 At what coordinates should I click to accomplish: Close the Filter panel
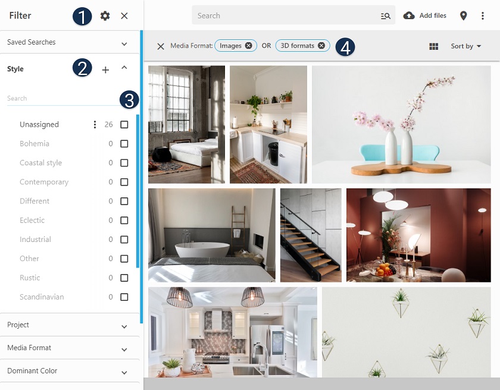tap(124, 16)
